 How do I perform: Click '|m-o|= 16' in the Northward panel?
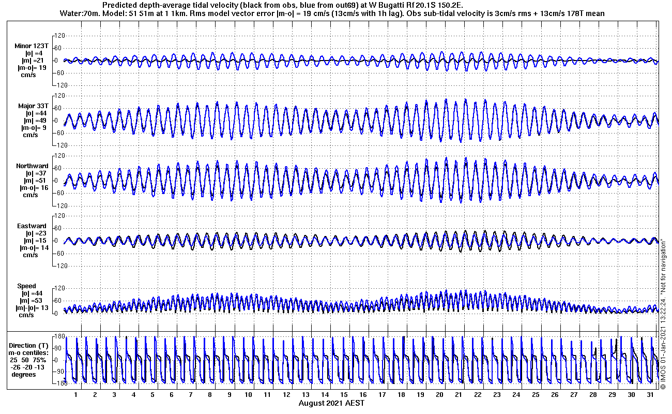click(x=35, y=188)
